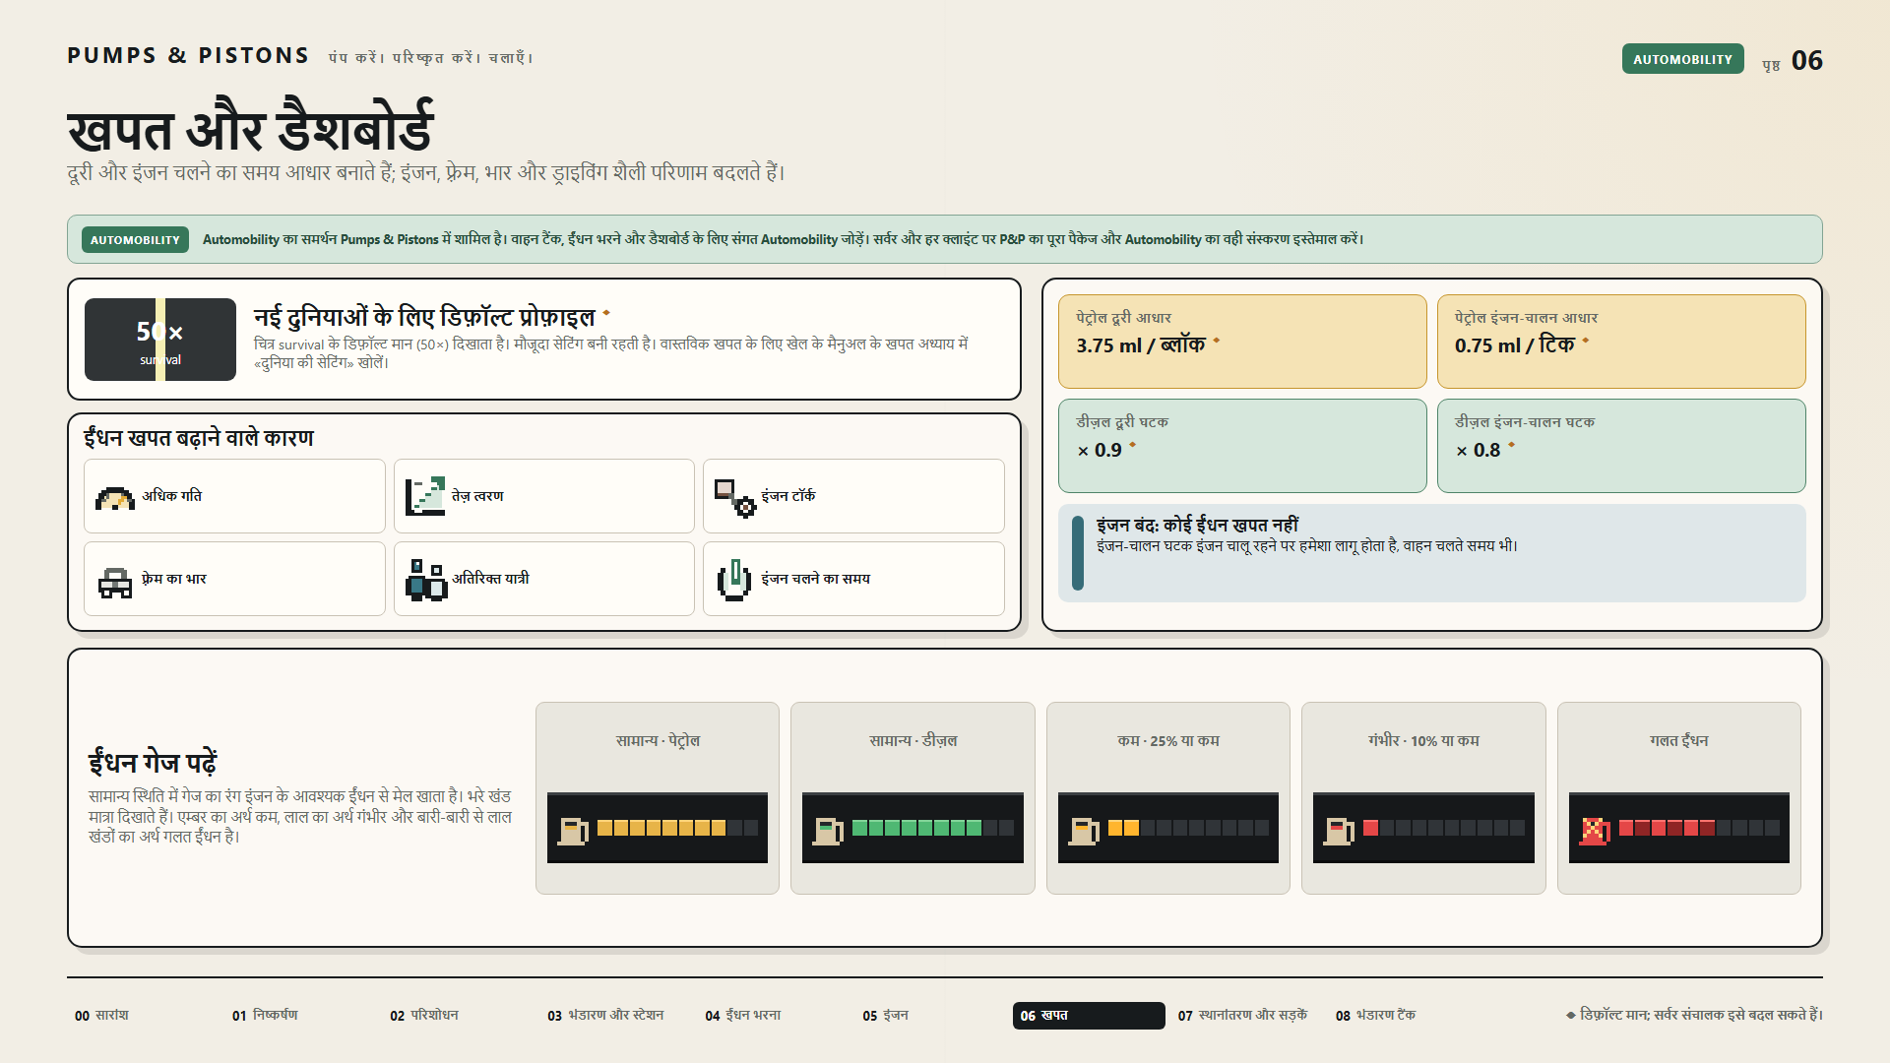Image resolution: width=1890 pixels, height=1063 pixels.
Task: Click the इंजन चलने का समय power icon
Action: [734, 580]
